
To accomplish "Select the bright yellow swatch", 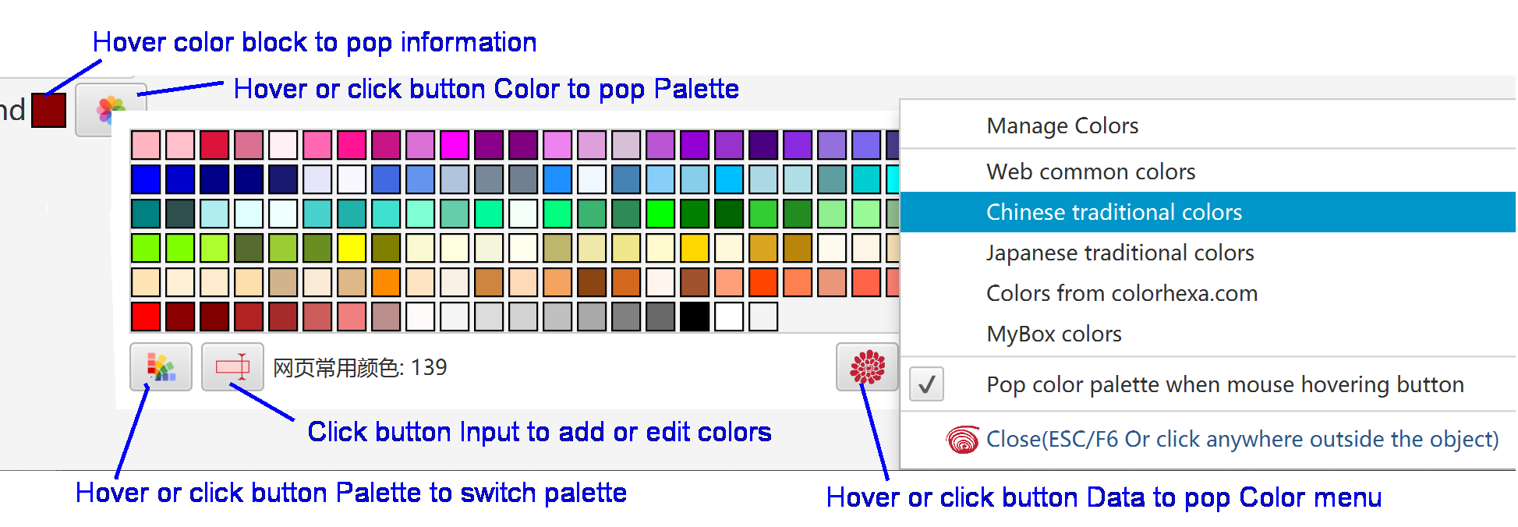I will (352, 248).
